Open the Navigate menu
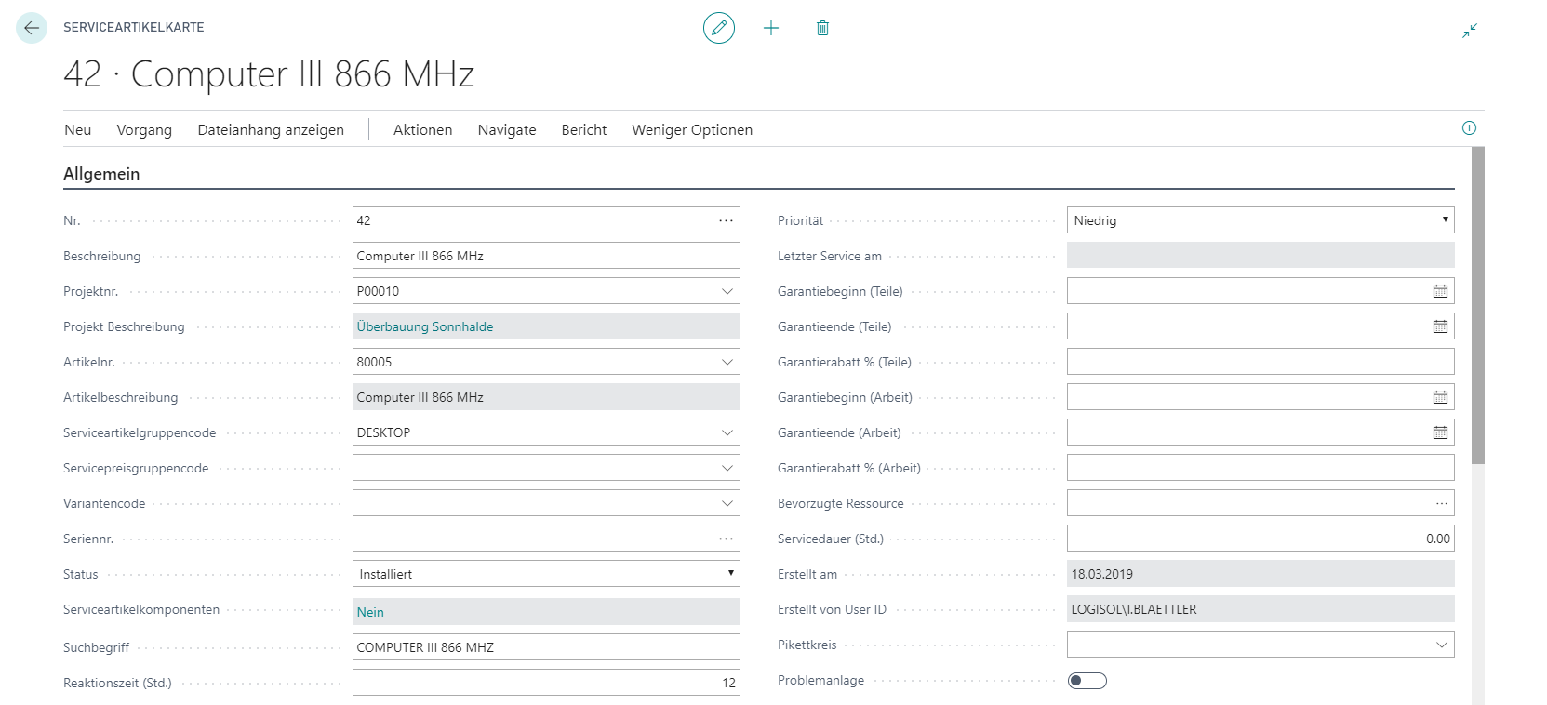The height and width of the screenshot is (705, 1547). point(507,130)
